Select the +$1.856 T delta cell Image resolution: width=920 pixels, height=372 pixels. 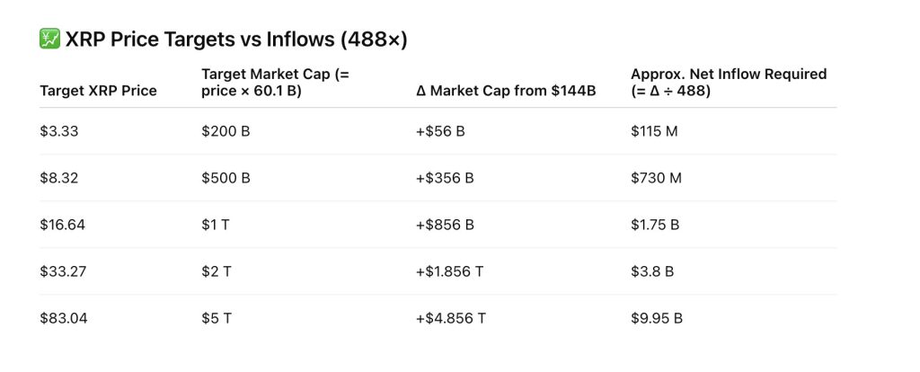[x=450, y=271]
